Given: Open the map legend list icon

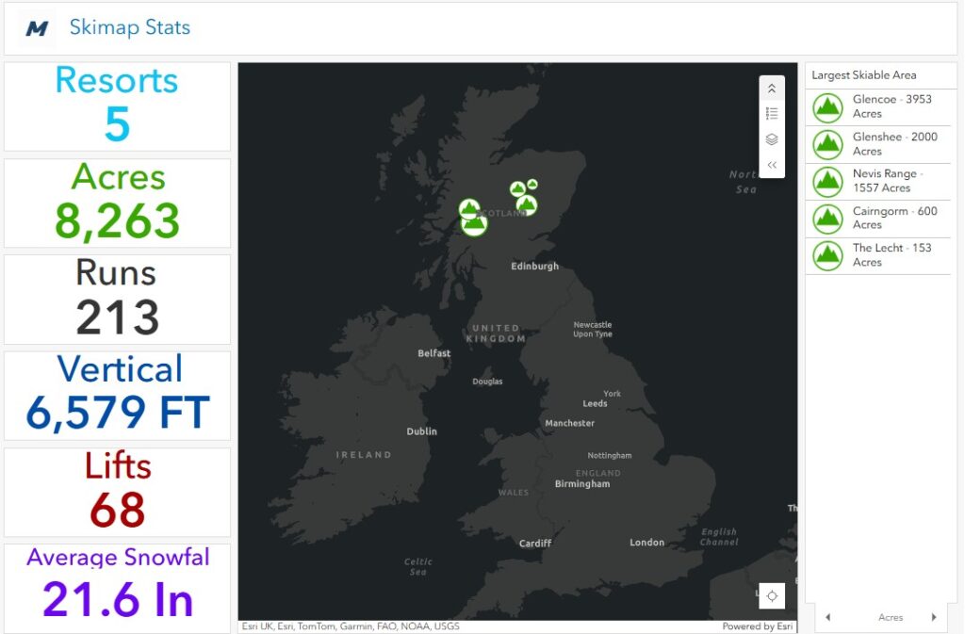Looking at the screenshot, I should (772, 114).
